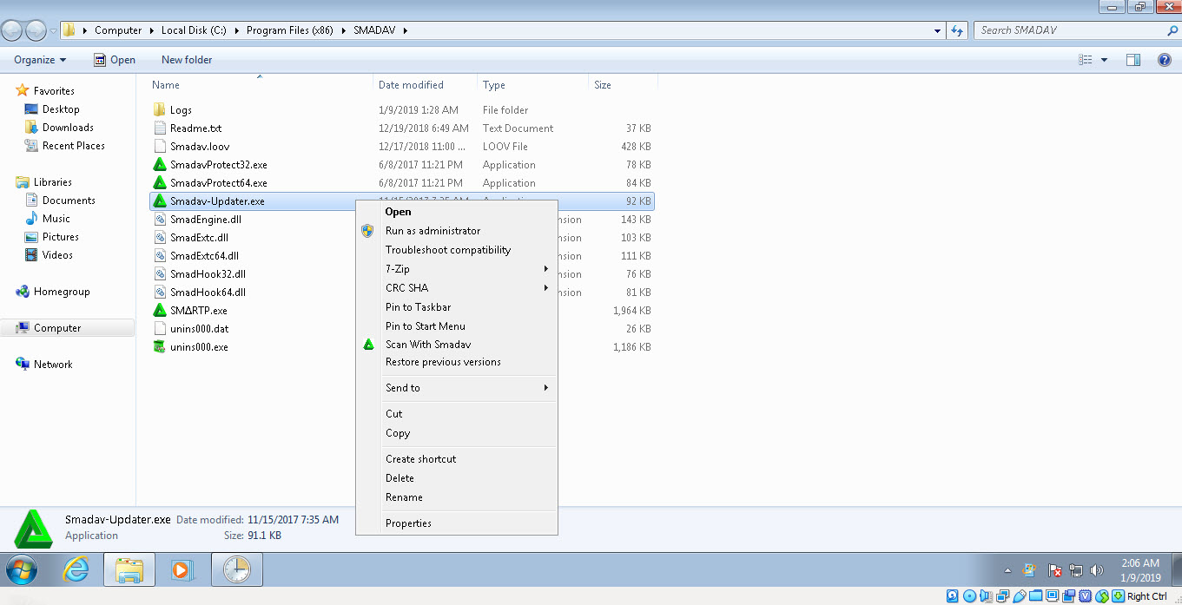This screenshot has width=1182, height=605.
Task: Open the help question mark icon
Action: tap(1165, 60)
